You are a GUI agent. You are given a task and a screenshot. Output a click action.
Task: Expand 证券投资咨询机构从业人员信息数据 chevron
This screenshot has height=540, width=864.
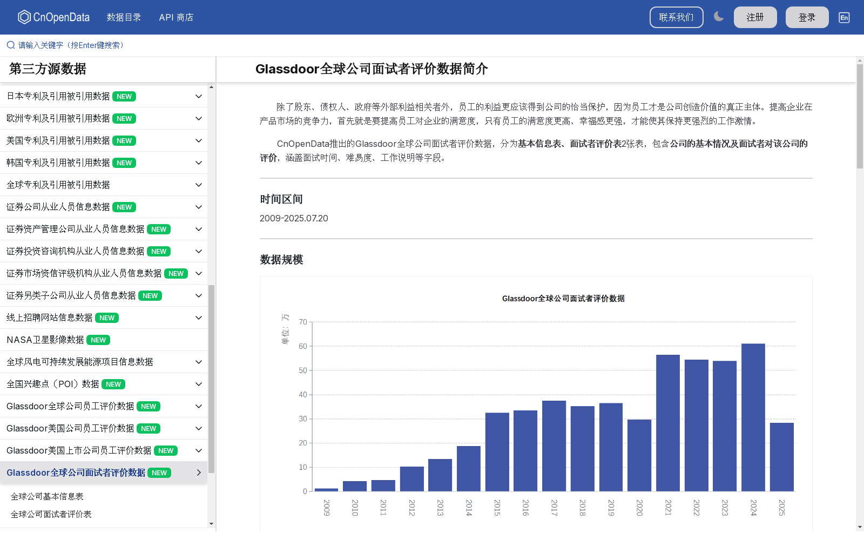point(199,251)
